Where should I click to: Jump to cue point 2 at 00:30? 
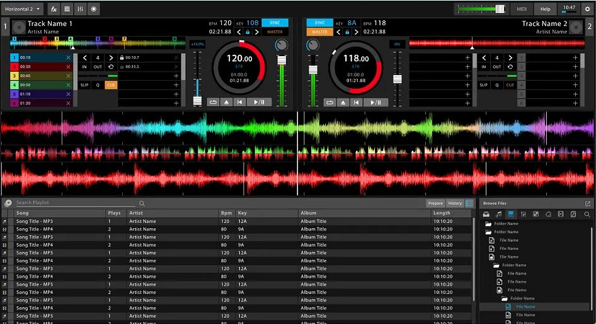41,67
